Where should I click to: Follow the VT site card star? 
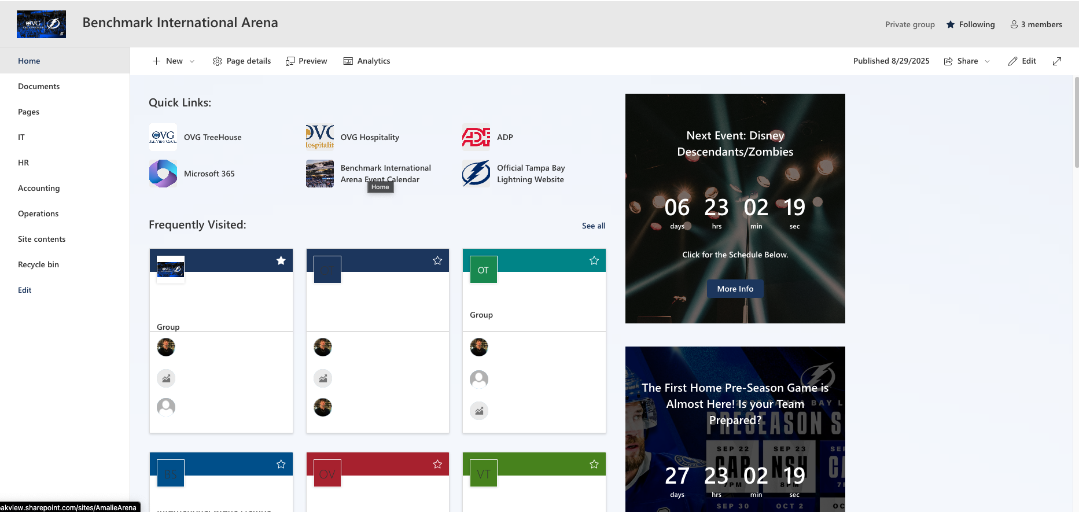pyautogui.click(x=594, y=464)
